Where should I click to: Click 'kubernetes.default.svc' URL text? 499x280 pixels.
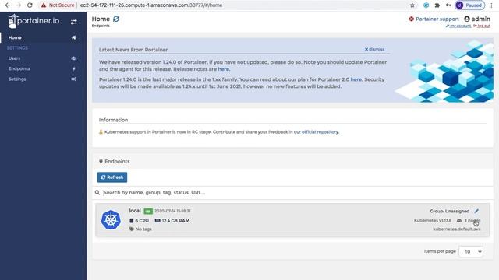457,229
